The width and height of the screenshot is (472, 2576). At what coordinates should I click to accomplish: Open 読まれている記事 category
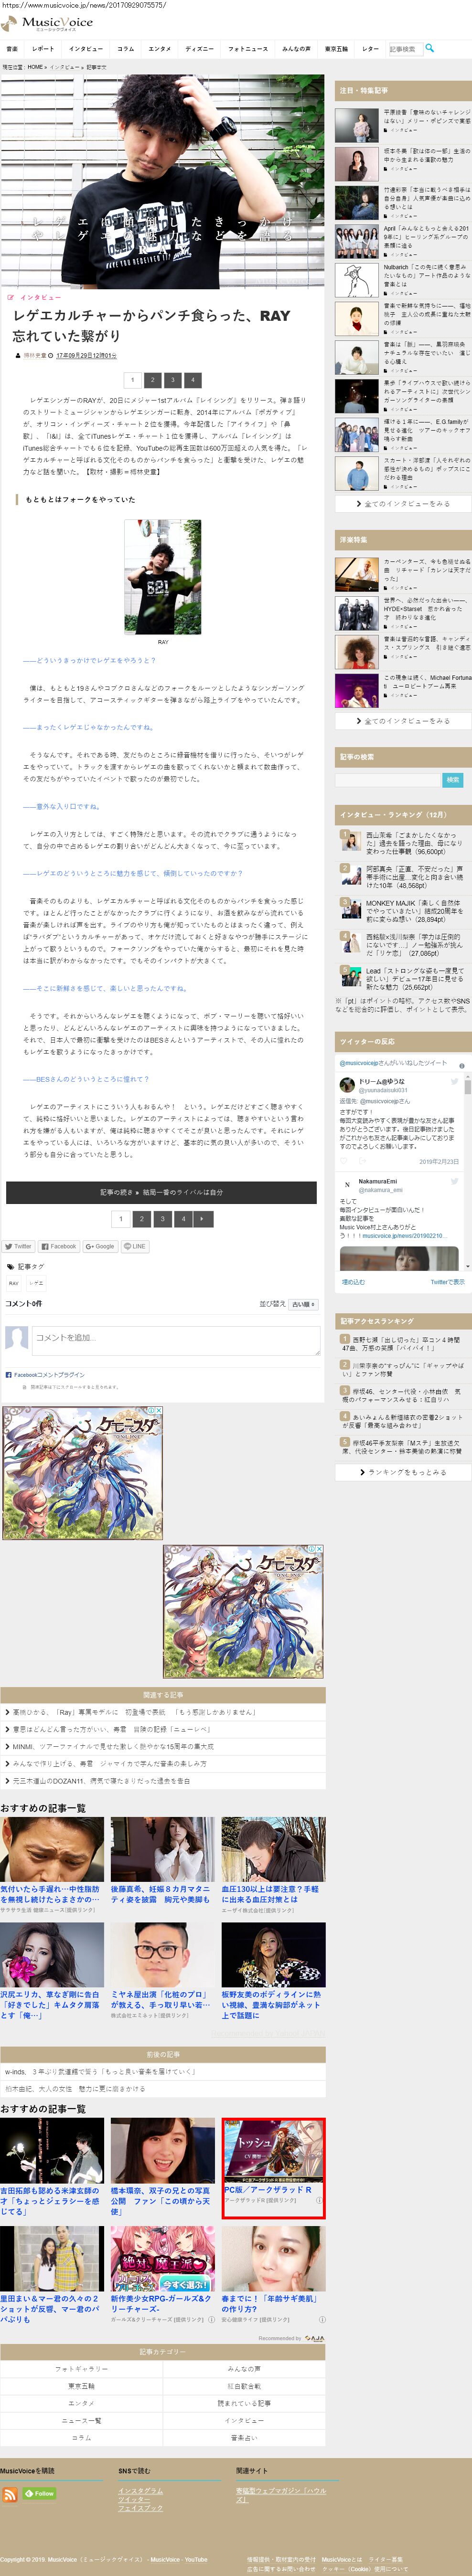pos(243,2402)
